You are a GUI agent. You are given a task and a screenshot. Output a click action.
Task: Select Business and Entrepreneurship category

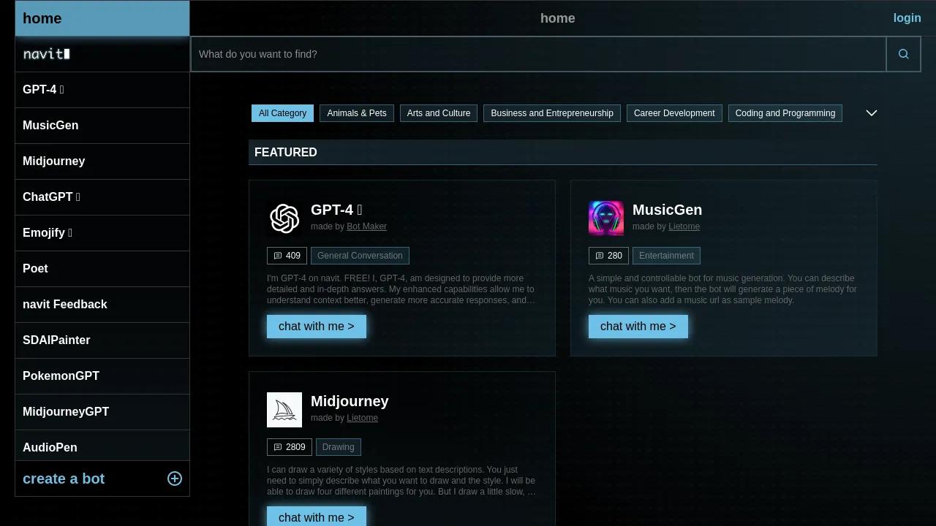pos(552,113)
